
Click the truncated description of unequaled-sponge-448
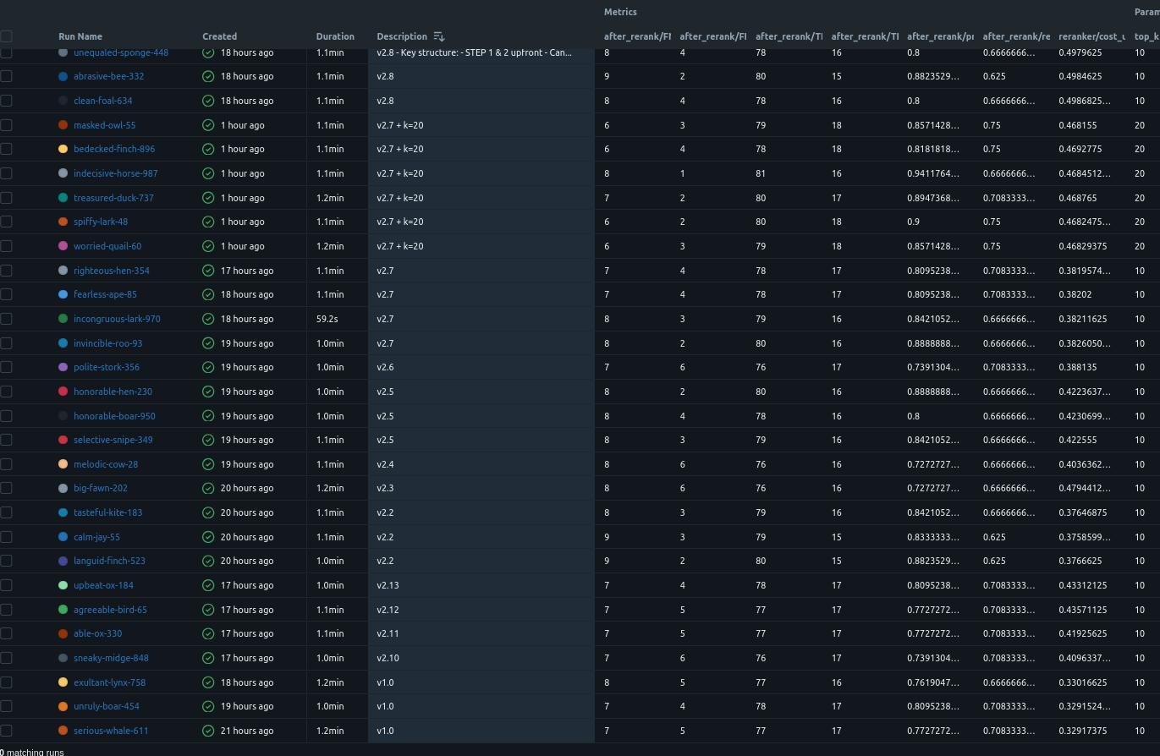pyautogui.click(x=475, y=52)
